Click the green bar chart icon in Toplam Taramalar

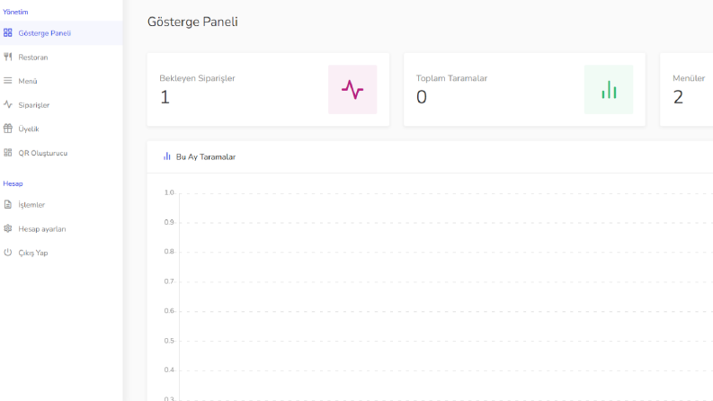609,90
